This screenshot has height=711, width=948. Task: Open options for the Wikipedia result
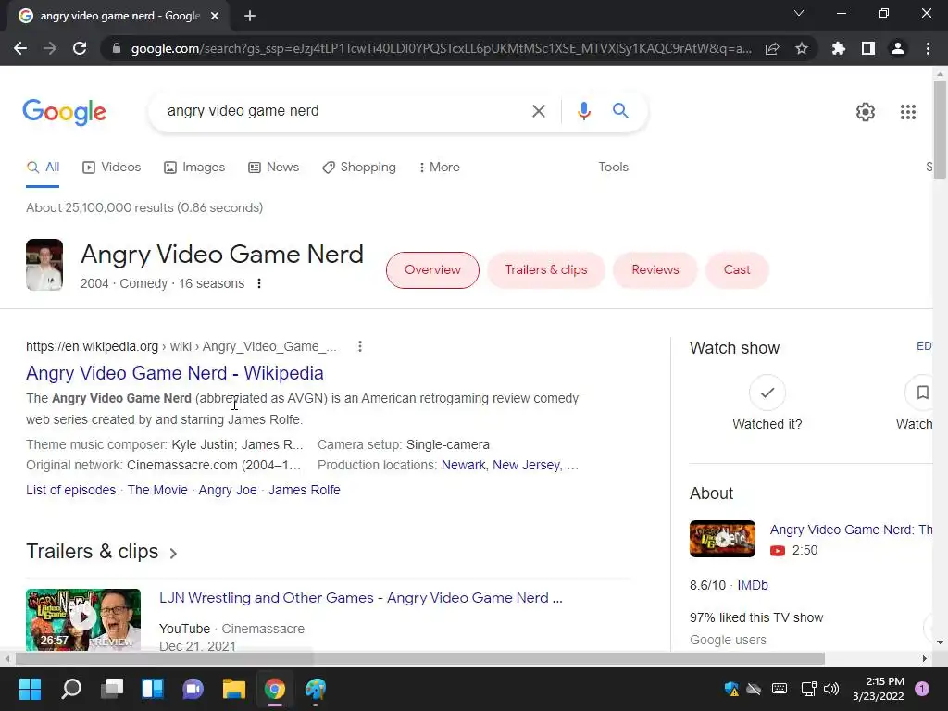click(x=360, y=346)
